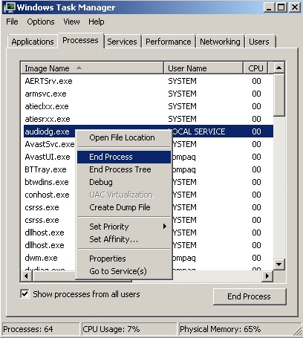Image resolution: width=303 pixels, height=338 pixels.
Task: Click Processes: 64 status bar entry
Action: click(41, 329)
